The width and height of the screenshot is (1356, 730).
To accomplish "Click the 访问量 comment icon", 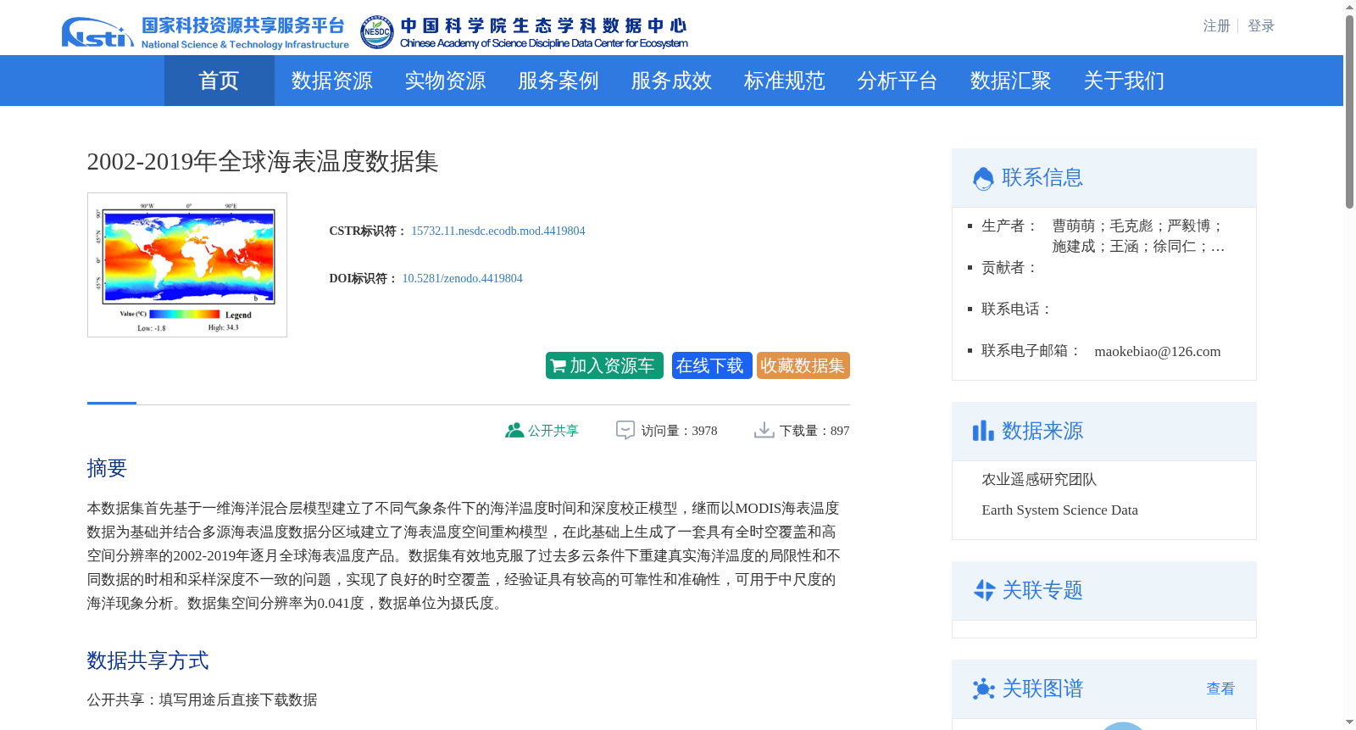I will point(625,431).
